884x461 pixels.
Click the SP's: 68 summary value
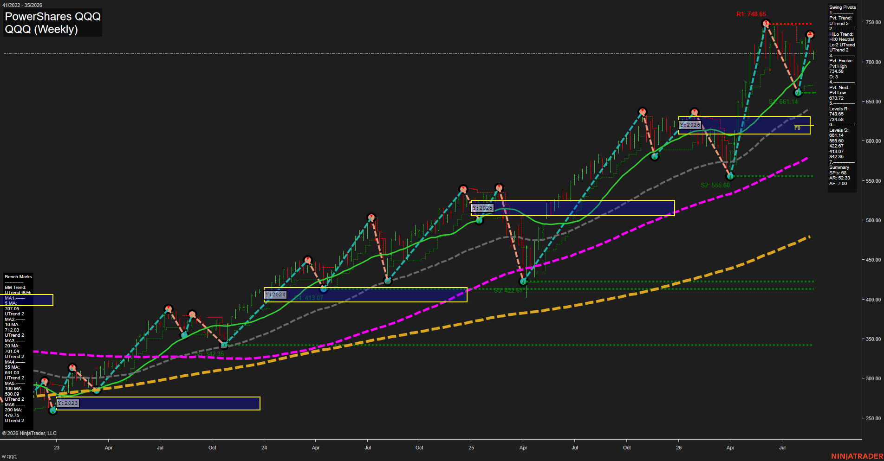pyautogui.click(x=838, y=173)
